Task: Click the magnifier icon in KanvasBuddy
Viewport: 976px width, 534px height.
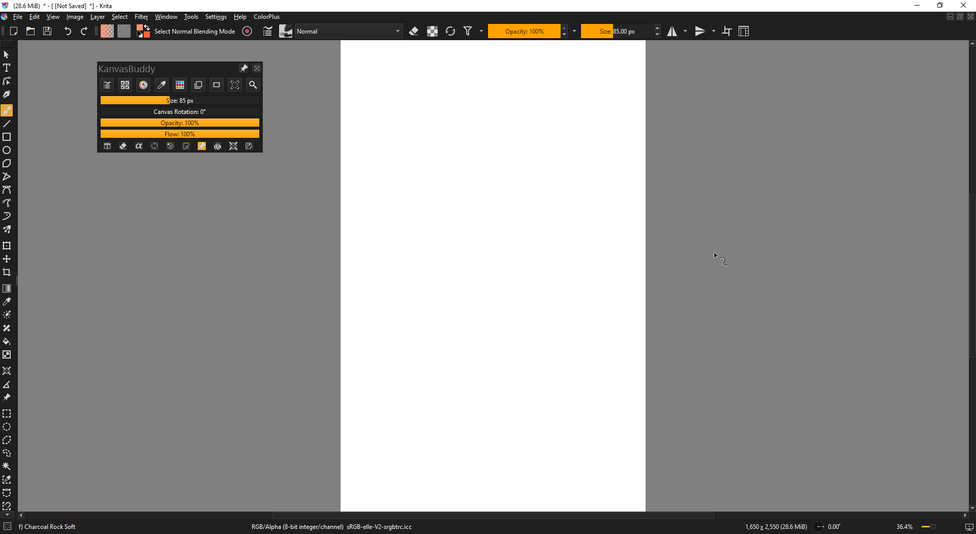Action: 253,85
